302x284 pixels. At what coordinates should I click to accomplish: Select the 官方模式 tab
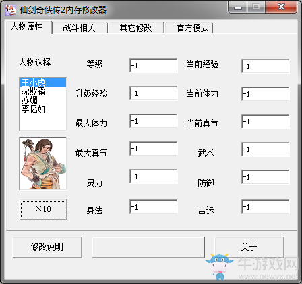[x=193, y=28]
